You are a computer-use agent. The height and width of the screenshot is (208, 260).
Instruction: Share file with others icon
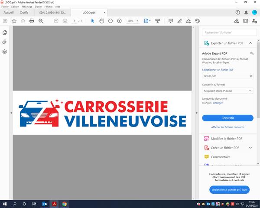(254, 21)
